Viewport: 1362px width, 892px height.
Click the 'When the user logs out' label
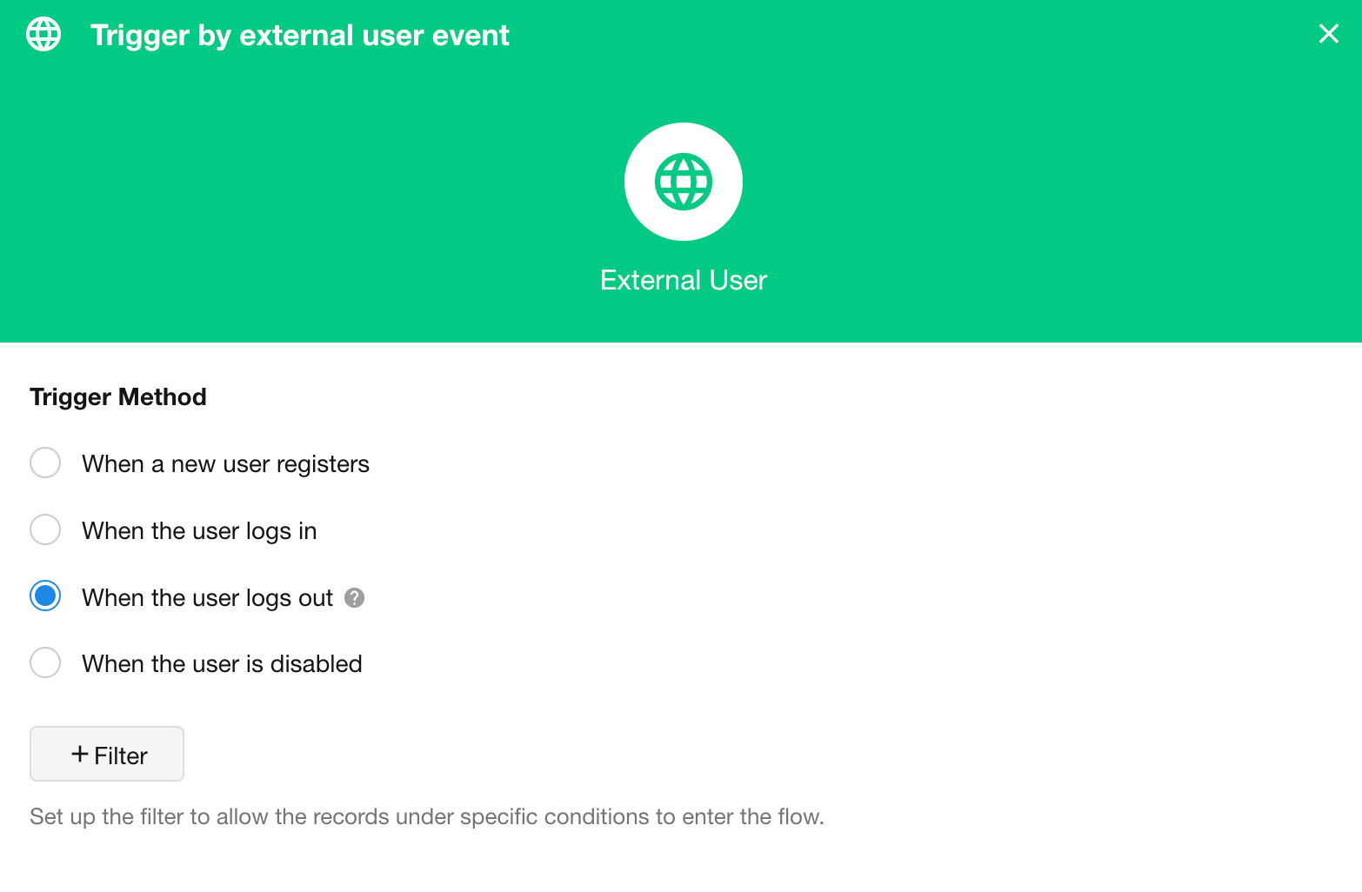point(207,598)
